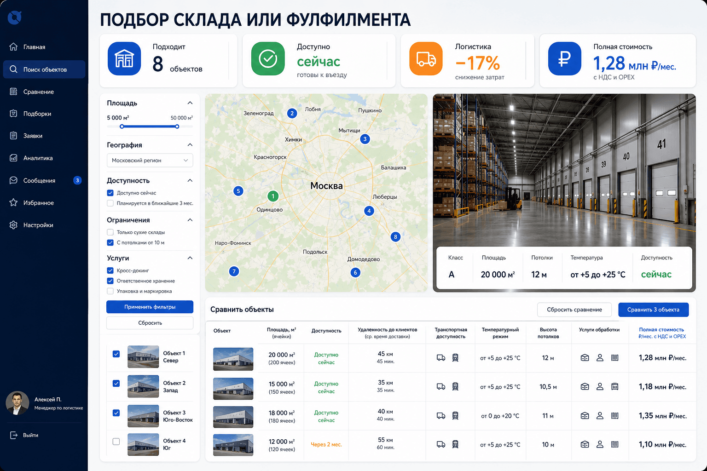
Task: Click Сравнить 3 объекта button
Action: coord(653,310)
